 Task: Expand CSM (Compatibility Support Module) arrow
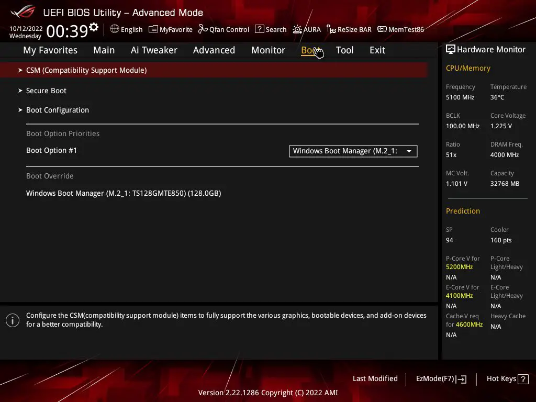pos(20,70)
